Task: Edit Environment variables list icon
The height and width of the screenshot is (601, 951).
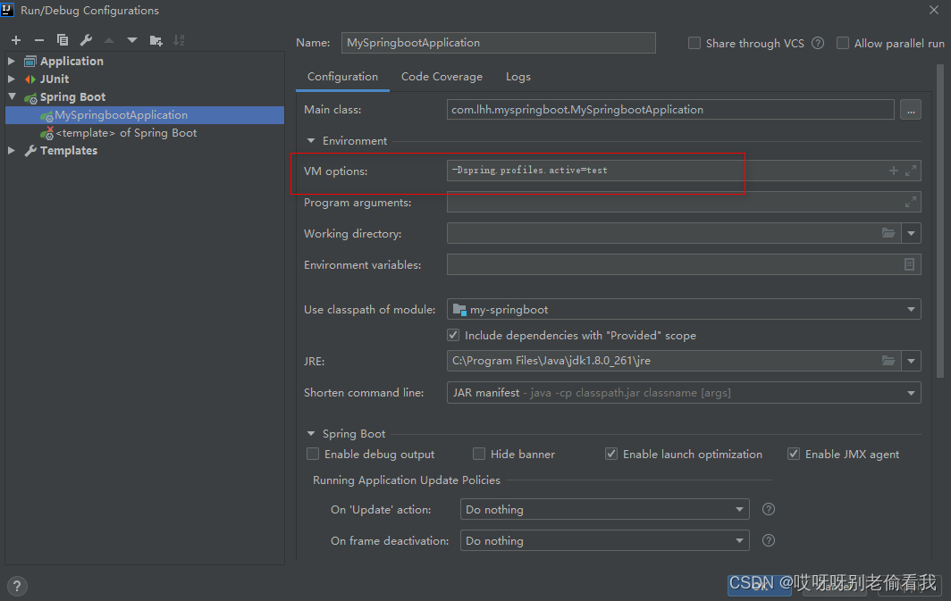Action: pos(909,264)
